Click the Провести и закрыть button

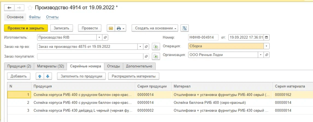click(26, 28)
